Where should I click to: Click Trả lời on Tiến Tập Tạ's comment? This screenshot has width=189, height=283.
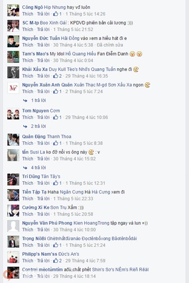[43, 199]
